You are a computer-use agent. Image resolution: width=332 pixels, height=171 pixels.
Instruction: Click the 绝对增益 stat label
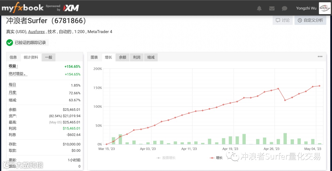pyautogui.click(x=18, y=74)
